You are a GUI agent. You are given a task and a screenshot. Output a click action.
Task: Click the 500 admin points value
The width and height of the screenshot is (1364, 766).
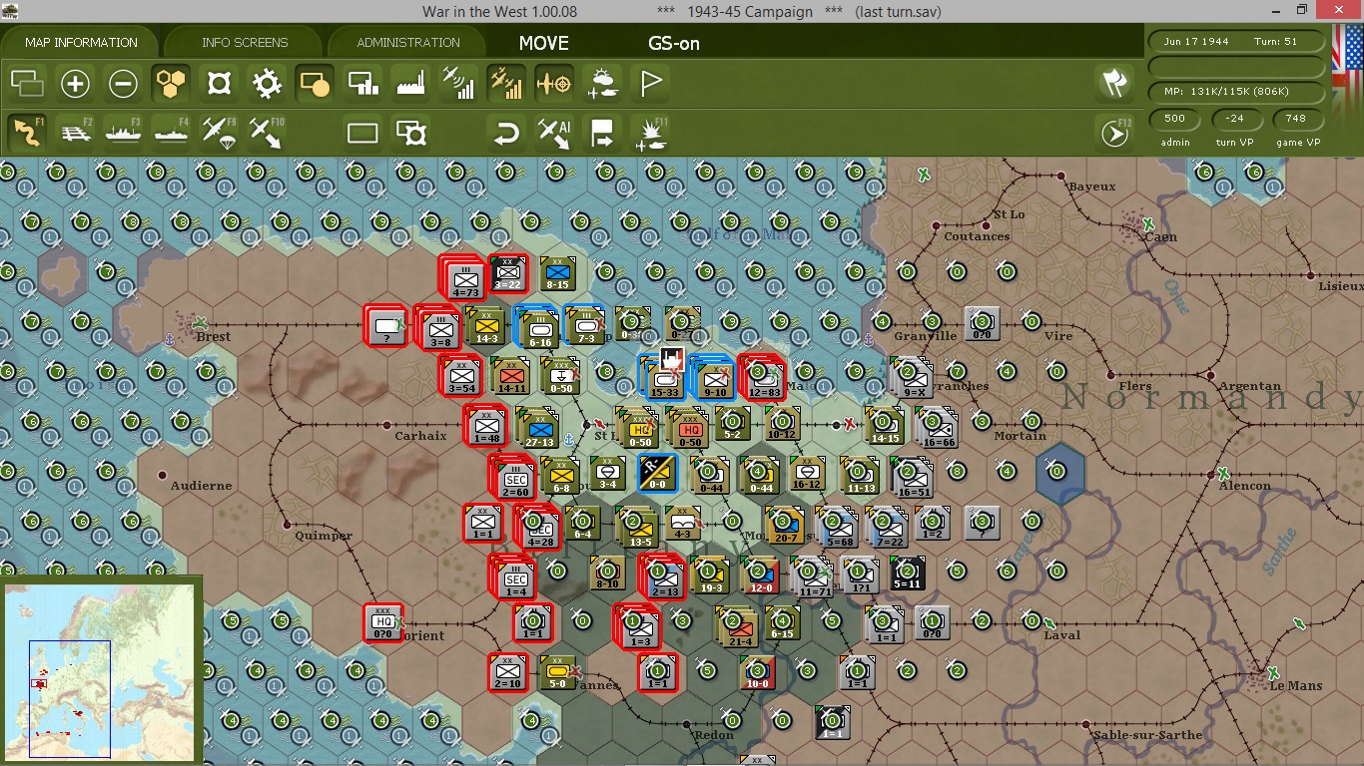(x=1175, y=119)
